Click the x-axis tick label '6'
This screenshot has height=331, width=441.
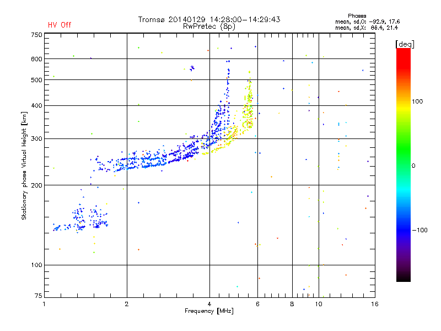coord(257,304)
